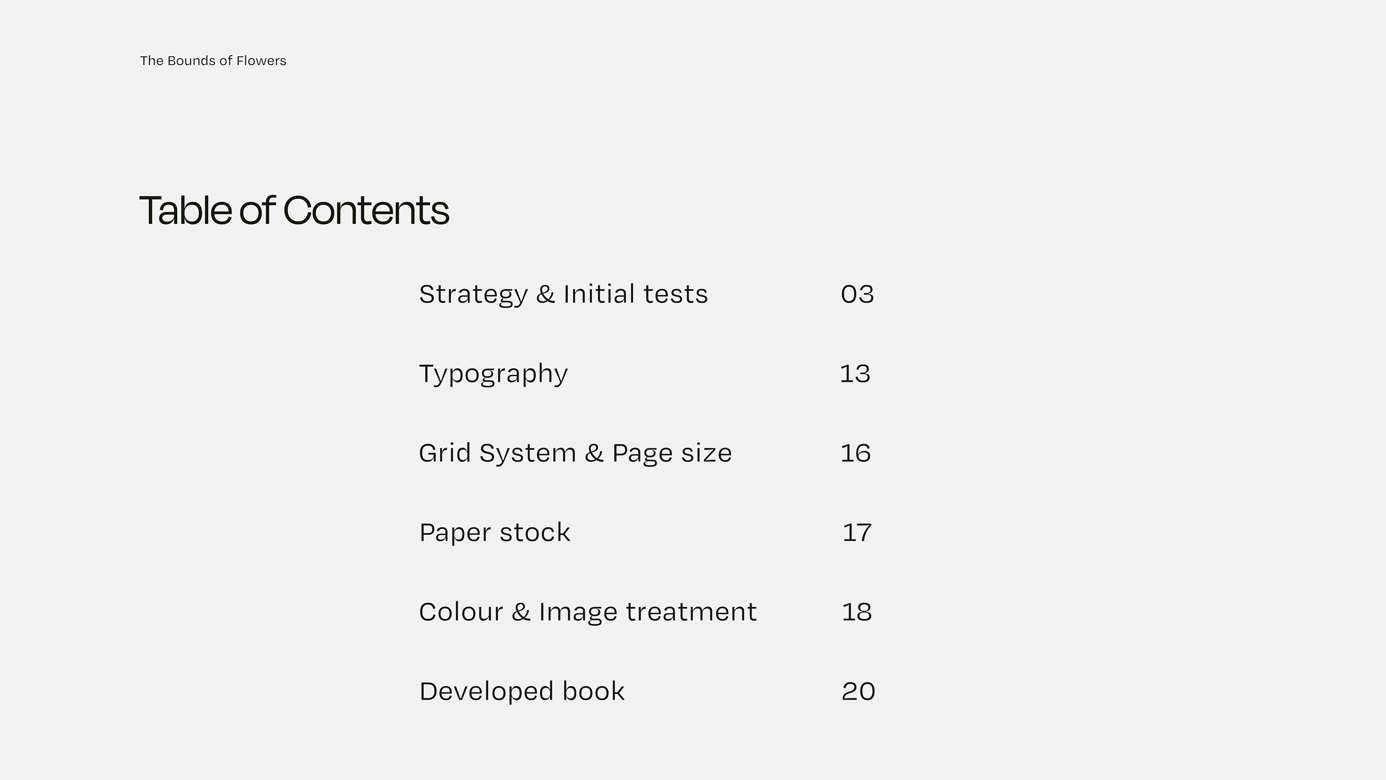Go to the 'Paper stock' entry
Image resolution: width=1386 pixels, height=780 pixels.
pyautogui.click(x=494, y=532)
